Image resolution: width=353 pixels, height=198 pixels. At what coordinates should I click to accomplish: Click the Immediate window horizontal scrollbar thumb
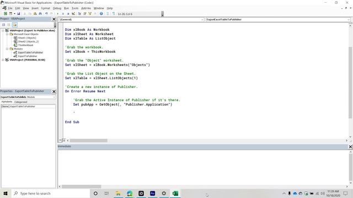81,186
